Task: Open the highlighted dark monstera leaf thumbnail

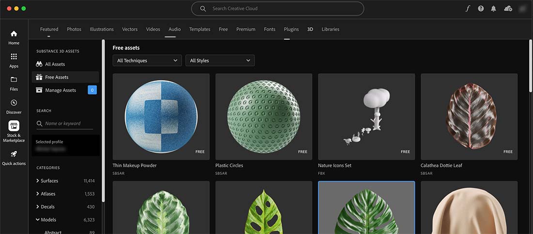Action: point(366,207)
